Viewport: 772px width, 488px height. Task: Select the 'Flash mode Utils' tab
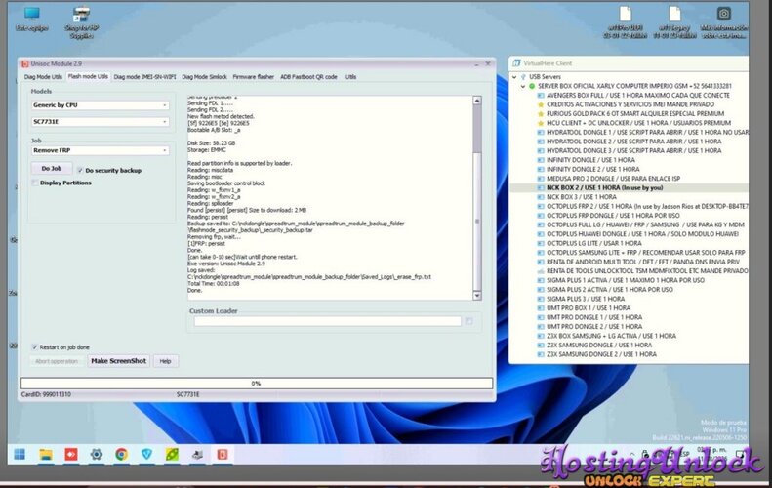[88, 77]
